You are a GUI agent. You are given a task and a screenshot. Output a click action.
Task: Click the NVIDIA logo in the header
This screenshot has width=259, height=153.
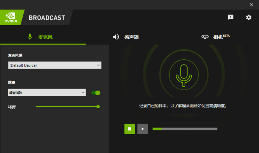11,17
